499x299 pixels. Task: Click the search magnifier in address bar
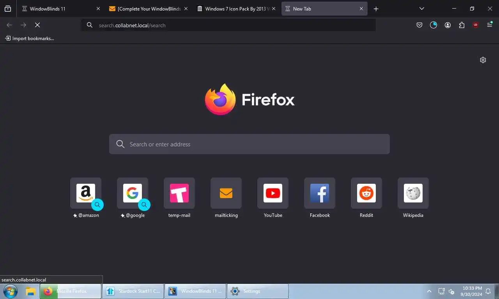tap(90, 25)
